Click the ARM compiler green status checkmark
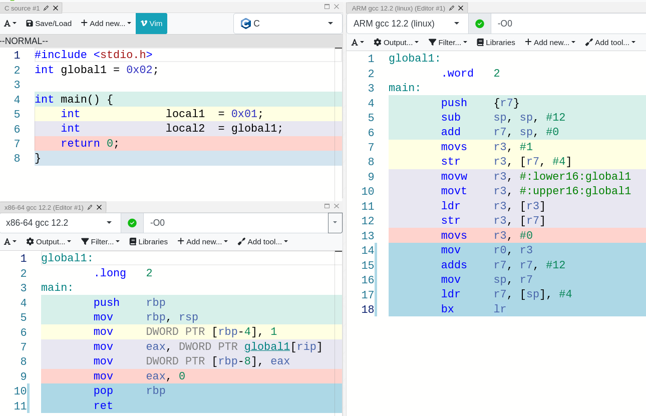This screenshot has height=416, width=646. [480, 24]
